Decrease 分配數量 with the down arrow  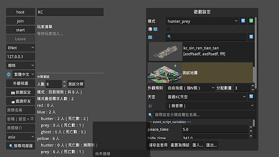(x=253, y=90)
